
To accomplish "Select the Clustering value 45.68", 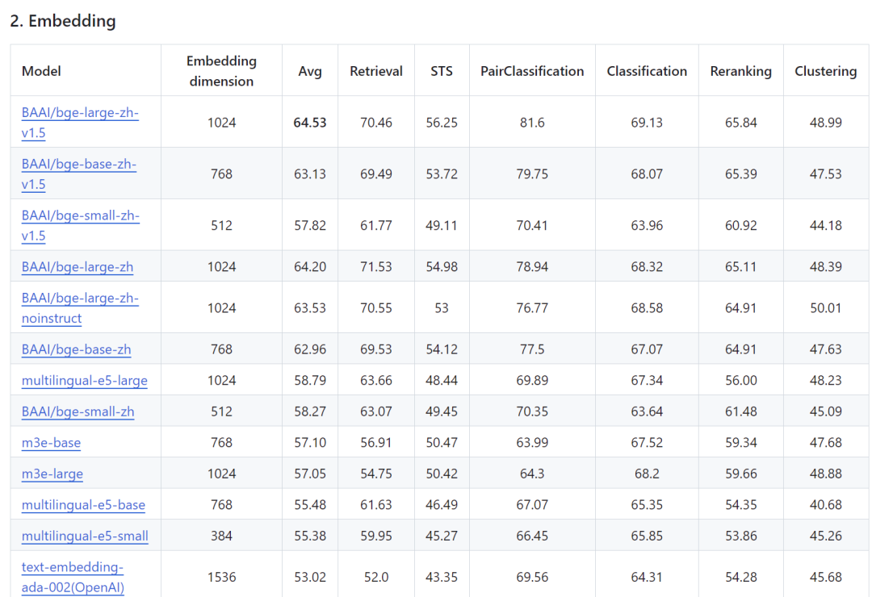I will point(826,577).
